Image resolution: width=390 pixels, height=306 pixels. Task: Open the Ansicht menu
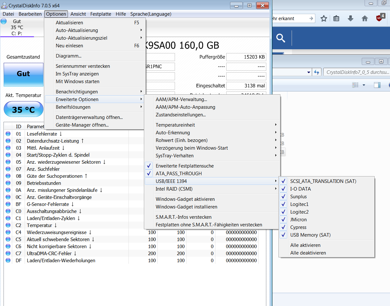point(78,14)
